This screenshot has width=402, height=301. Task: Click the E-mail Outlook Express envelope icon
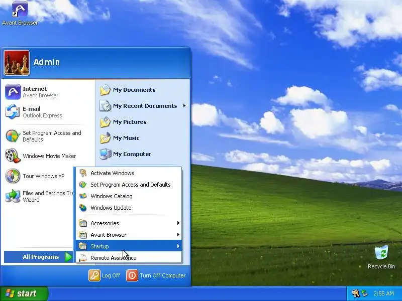pyautogui.click(x=13, y=111)
